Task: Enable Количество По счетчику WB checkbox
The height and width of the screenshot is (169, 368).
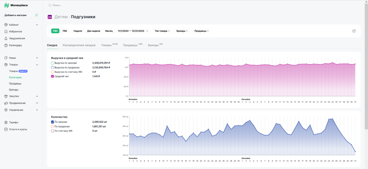Action: (x=52, y=131)
